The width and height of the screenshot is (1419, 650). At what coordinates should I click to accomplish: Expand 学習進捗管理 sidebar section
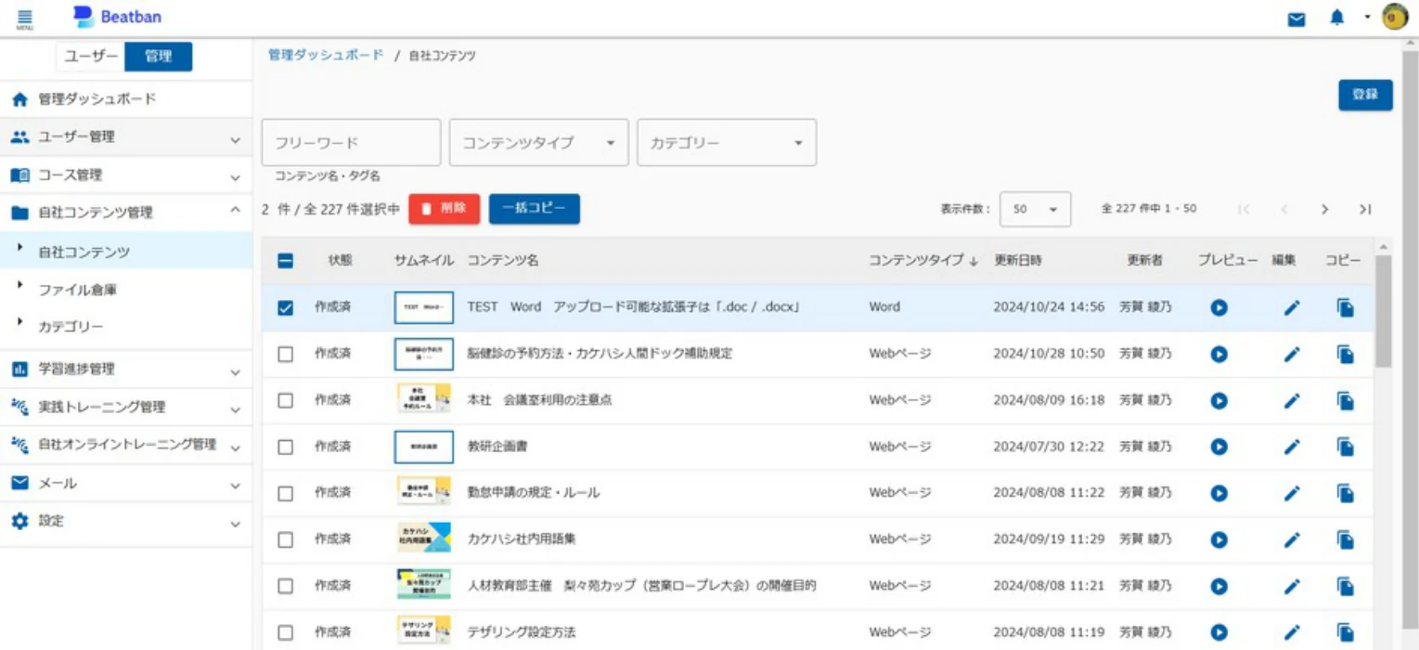[126, 369]
